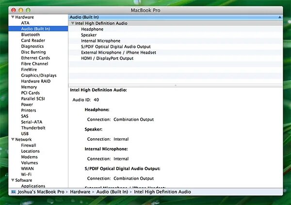Click Intel High Definition Audio in path bar
This screenshot has height=205, width=291.
point(162,191)
